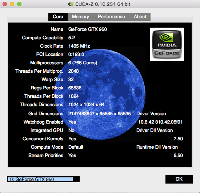Screen dimensions: 200x193
Task: Click the NVIDIA GeForce logo image
Action: [x=167, y=44]
